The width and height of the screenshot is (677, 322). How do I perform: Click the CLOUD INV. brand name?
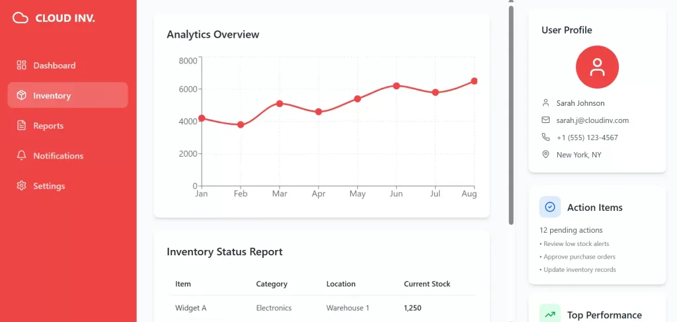tap(65, 18)
